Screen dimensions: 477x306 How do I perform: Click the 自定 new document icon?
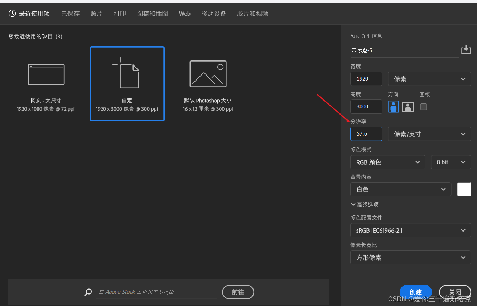pos(126,73)
